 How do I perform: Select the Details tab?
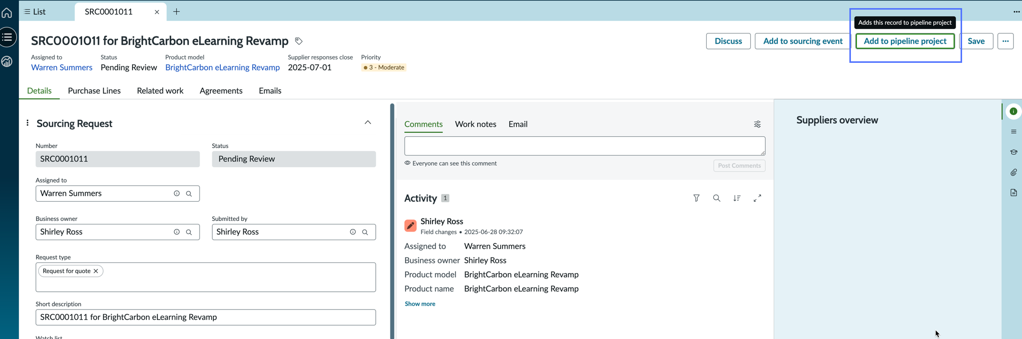click(39, 91)
